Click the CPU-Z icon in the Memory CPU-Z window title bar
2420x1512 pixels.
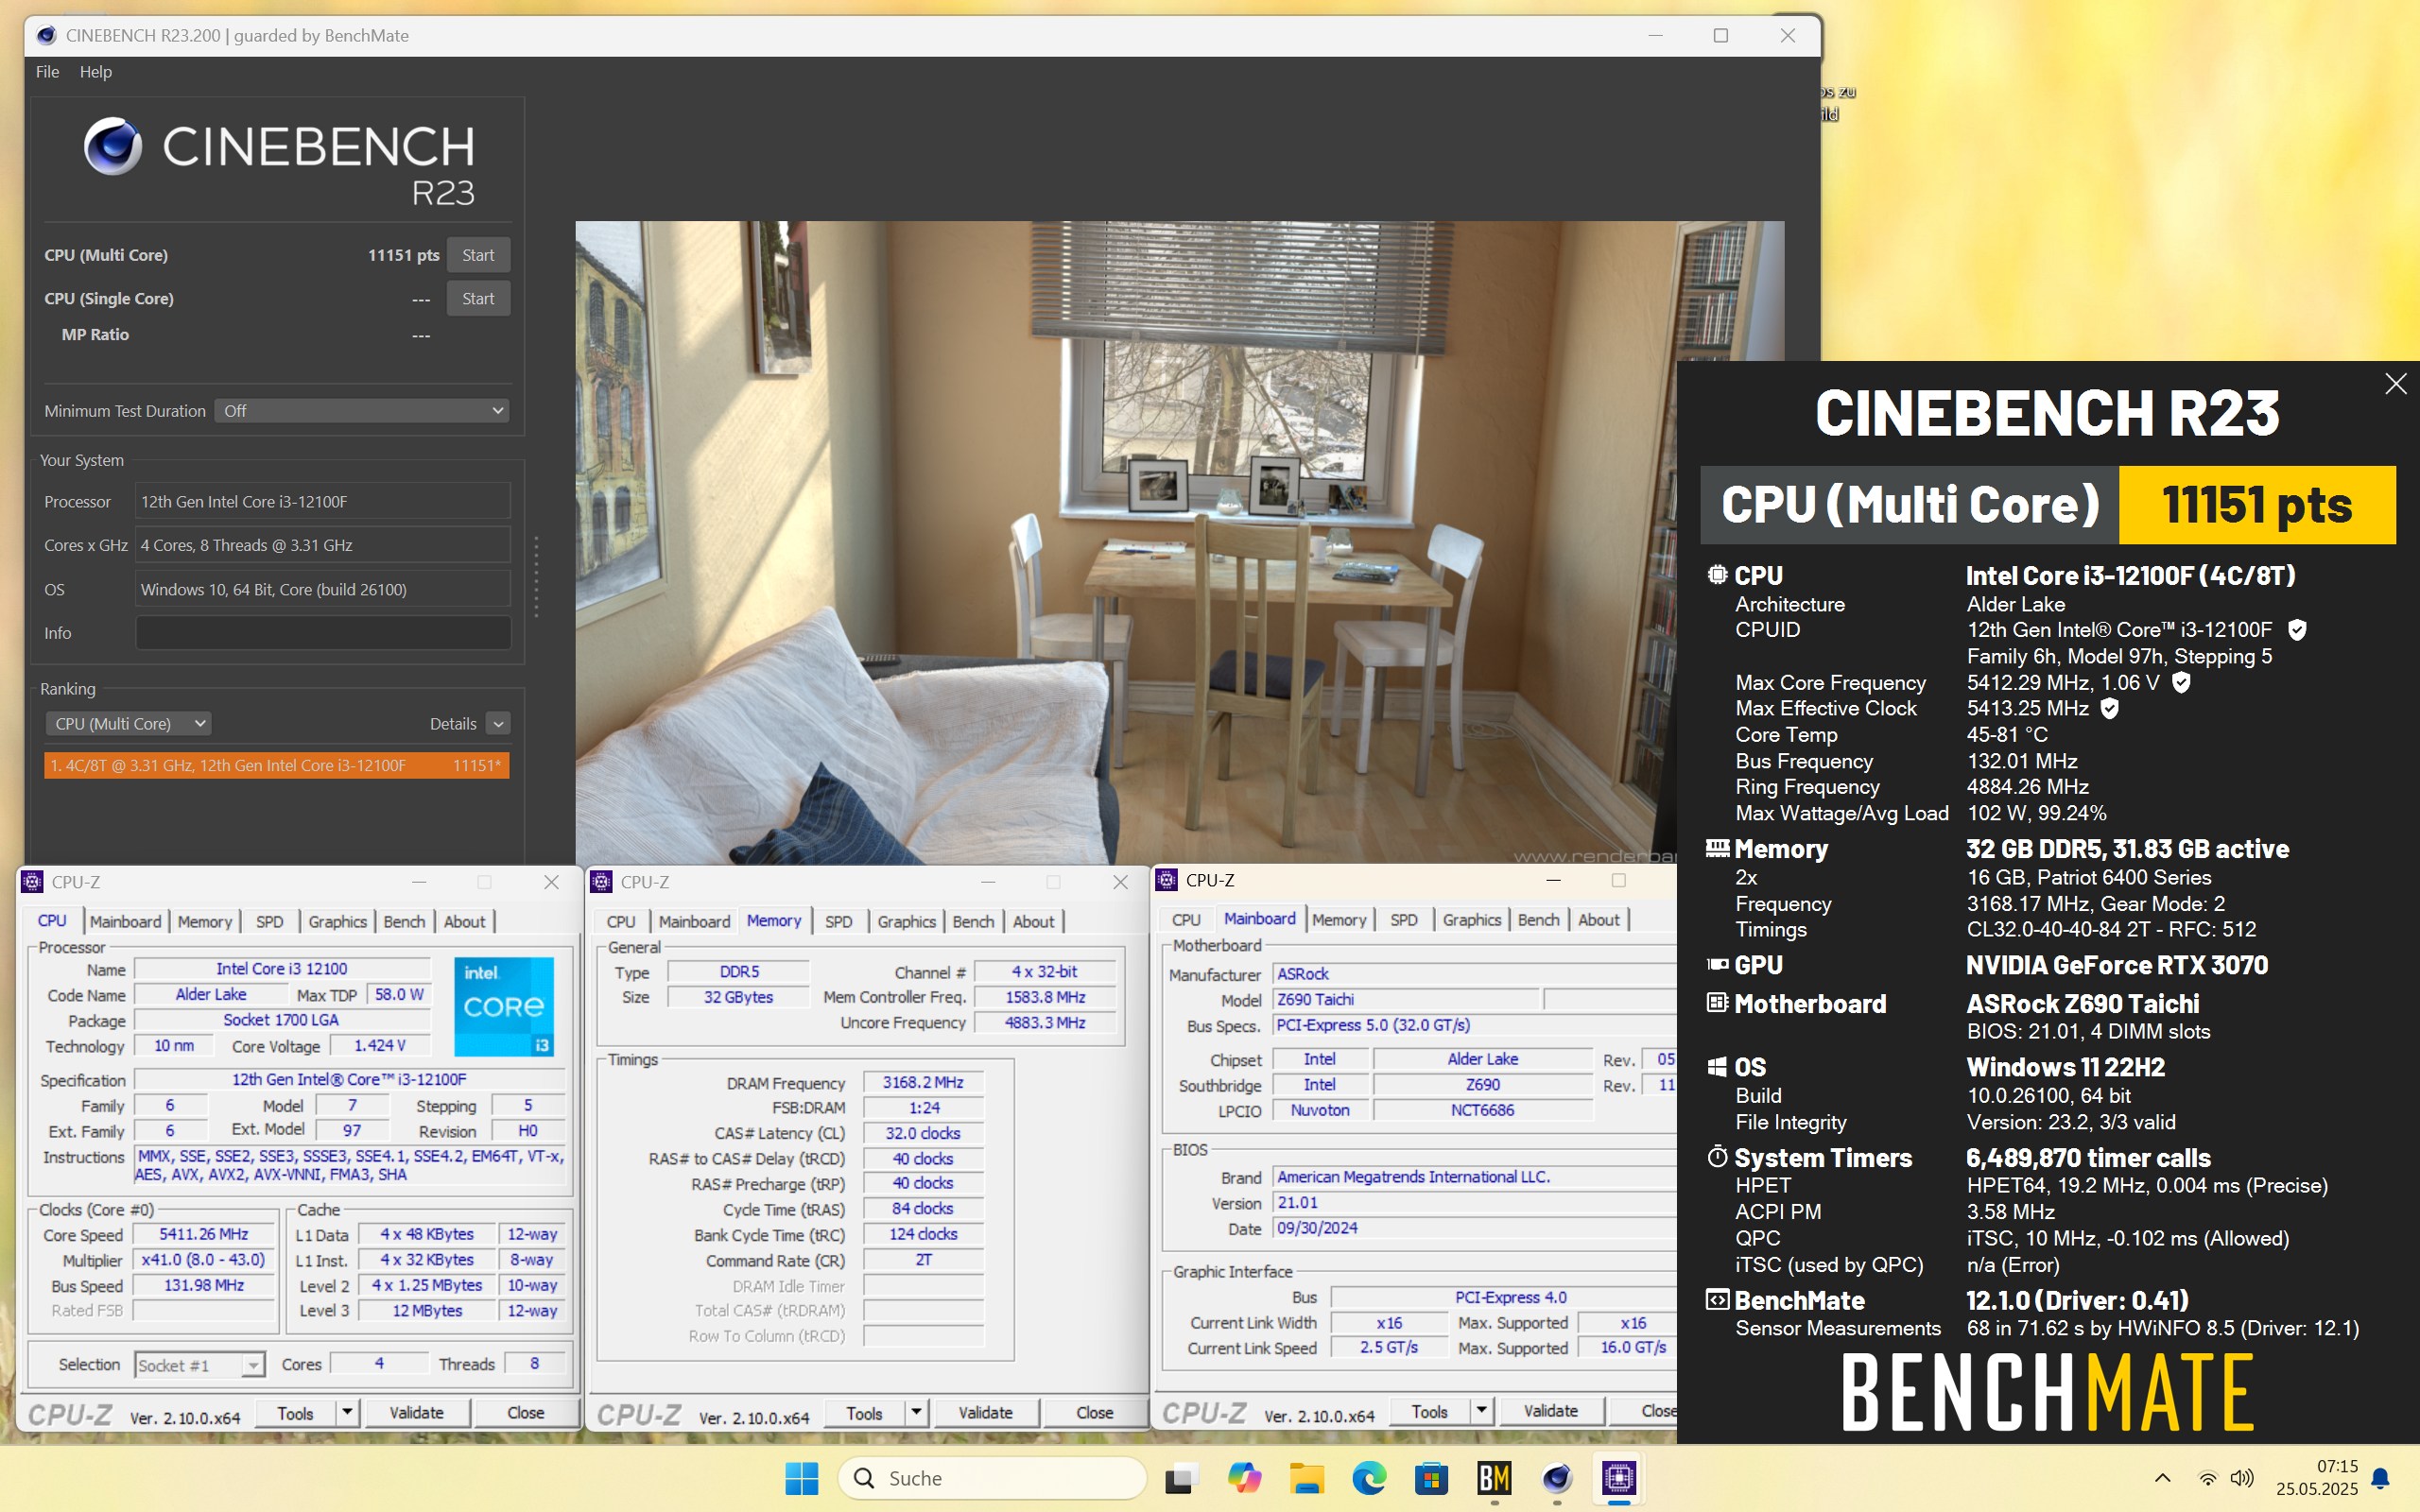(601, 882)
